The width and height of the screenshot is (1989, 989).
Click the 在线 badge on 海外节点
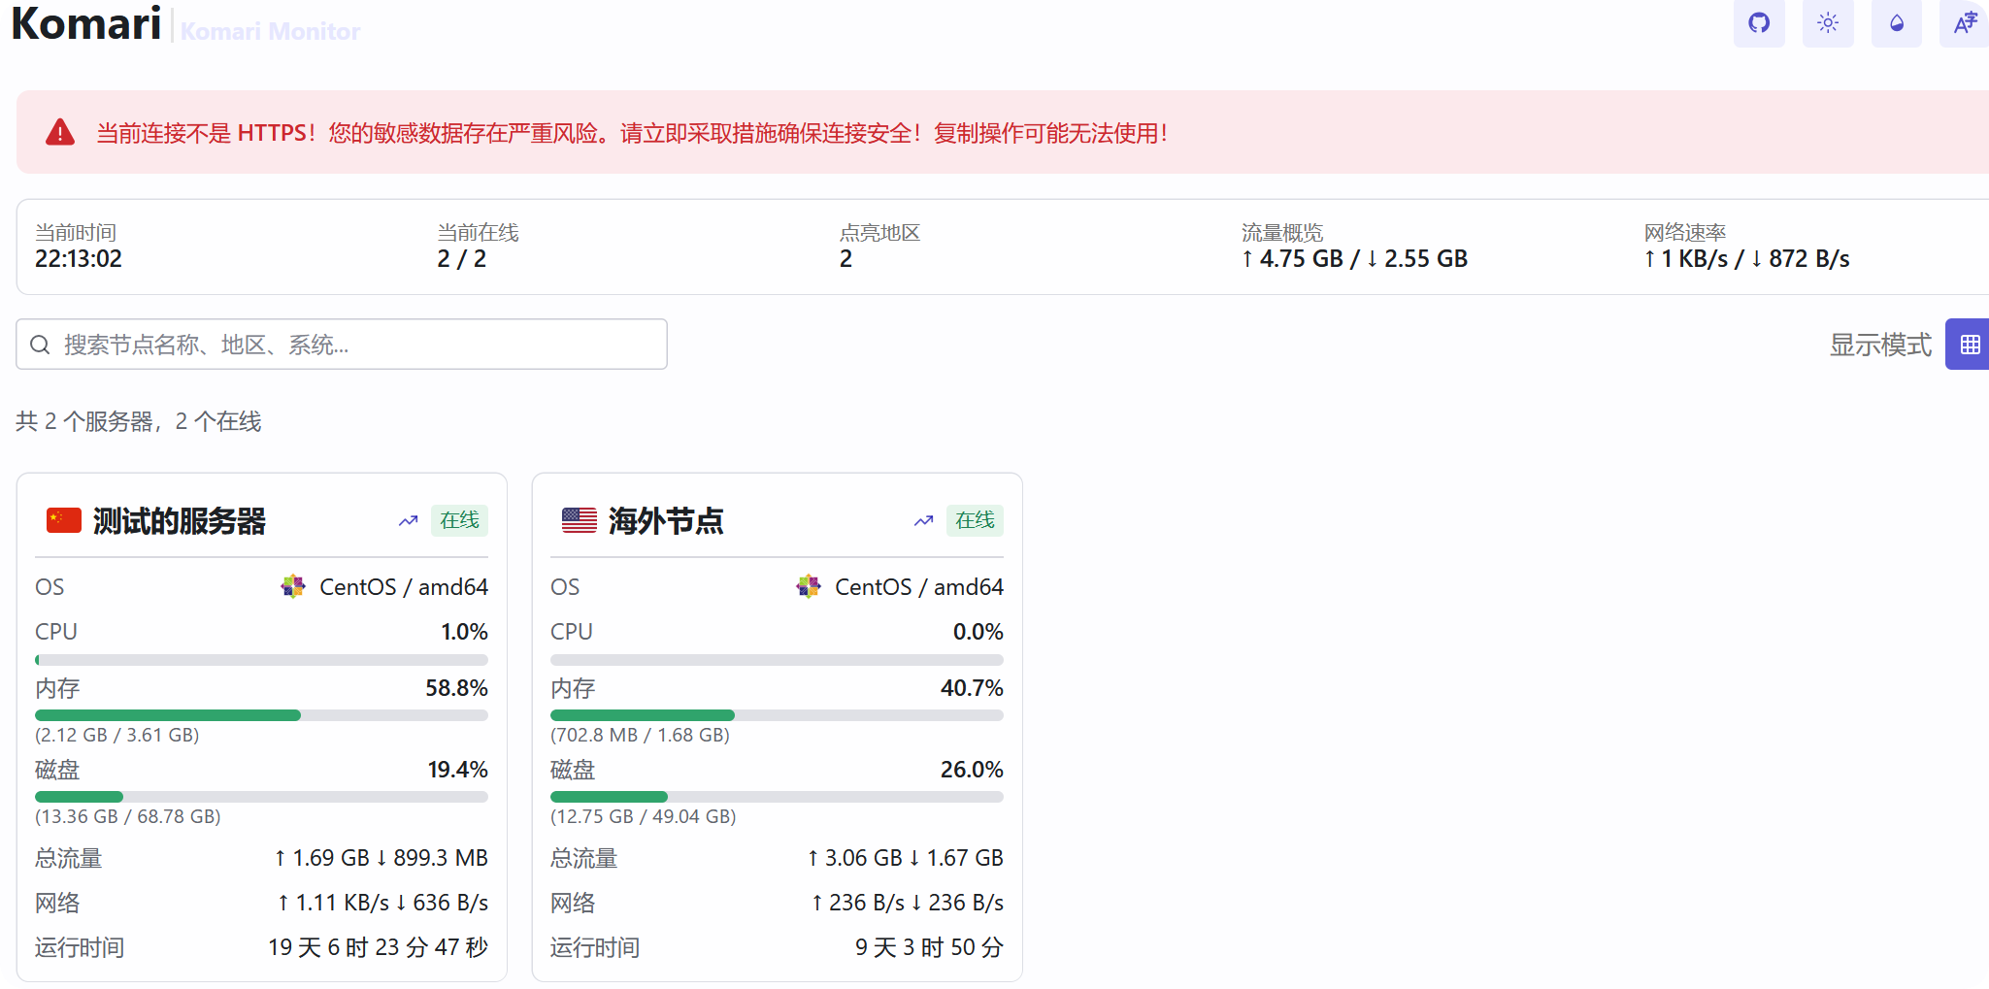click(975, 520)
